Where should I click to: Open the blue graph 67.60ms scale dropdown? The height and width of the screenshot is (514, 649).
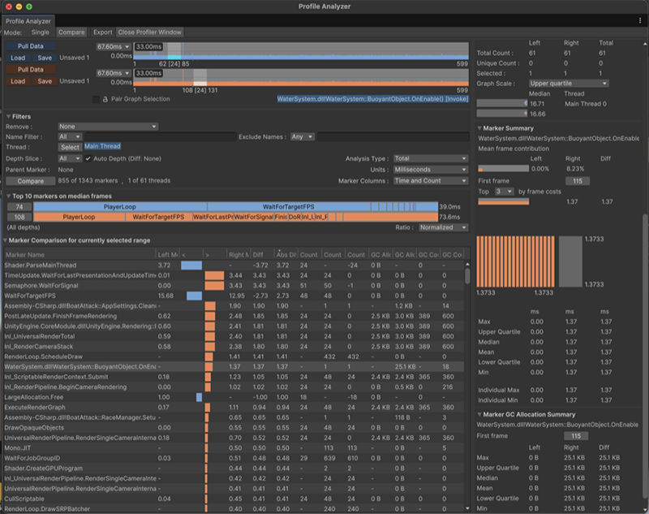pyautogui.click(x=114, y=47)
